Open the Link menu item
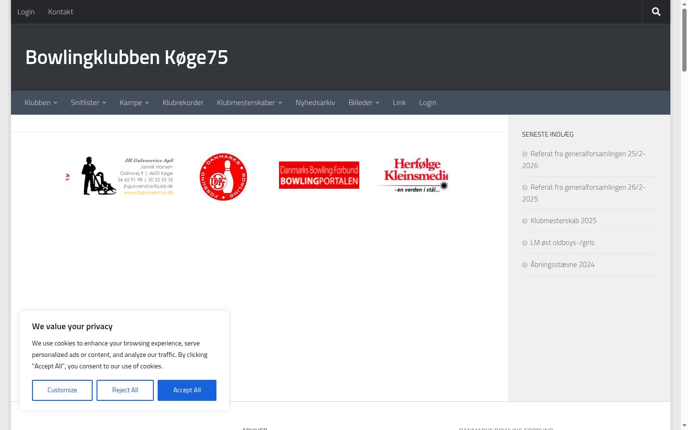 pyautogui.click(x=399, y=103)
